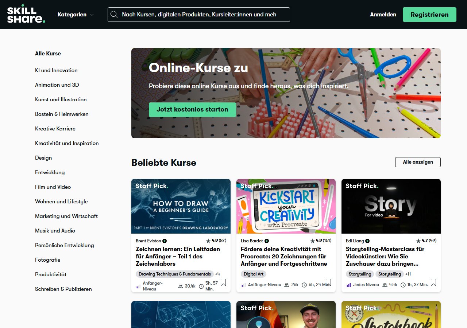Open the binoculars sketch course thumbnail
Screen dimensions: 467x328
point(181,315)
